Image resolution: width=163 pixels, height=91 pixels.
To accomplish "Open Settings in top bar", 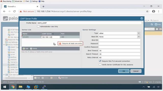I will [34, 1].
